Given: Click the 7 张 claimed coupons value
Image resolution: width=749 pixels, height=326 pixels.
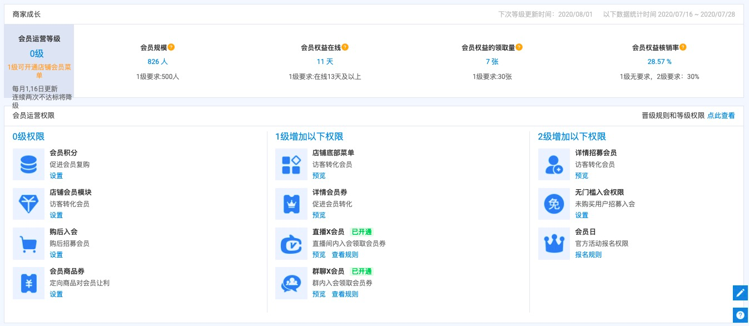Looking at the screenshot, I should (x=492, y=62).
